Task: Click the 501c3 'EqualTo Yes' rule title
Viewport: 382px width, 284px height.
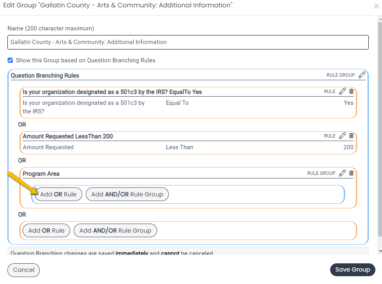Action: 112,92
